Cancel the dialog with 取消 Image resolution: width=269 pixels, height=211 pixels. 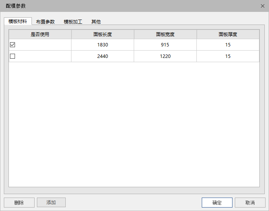coord(250,203)
